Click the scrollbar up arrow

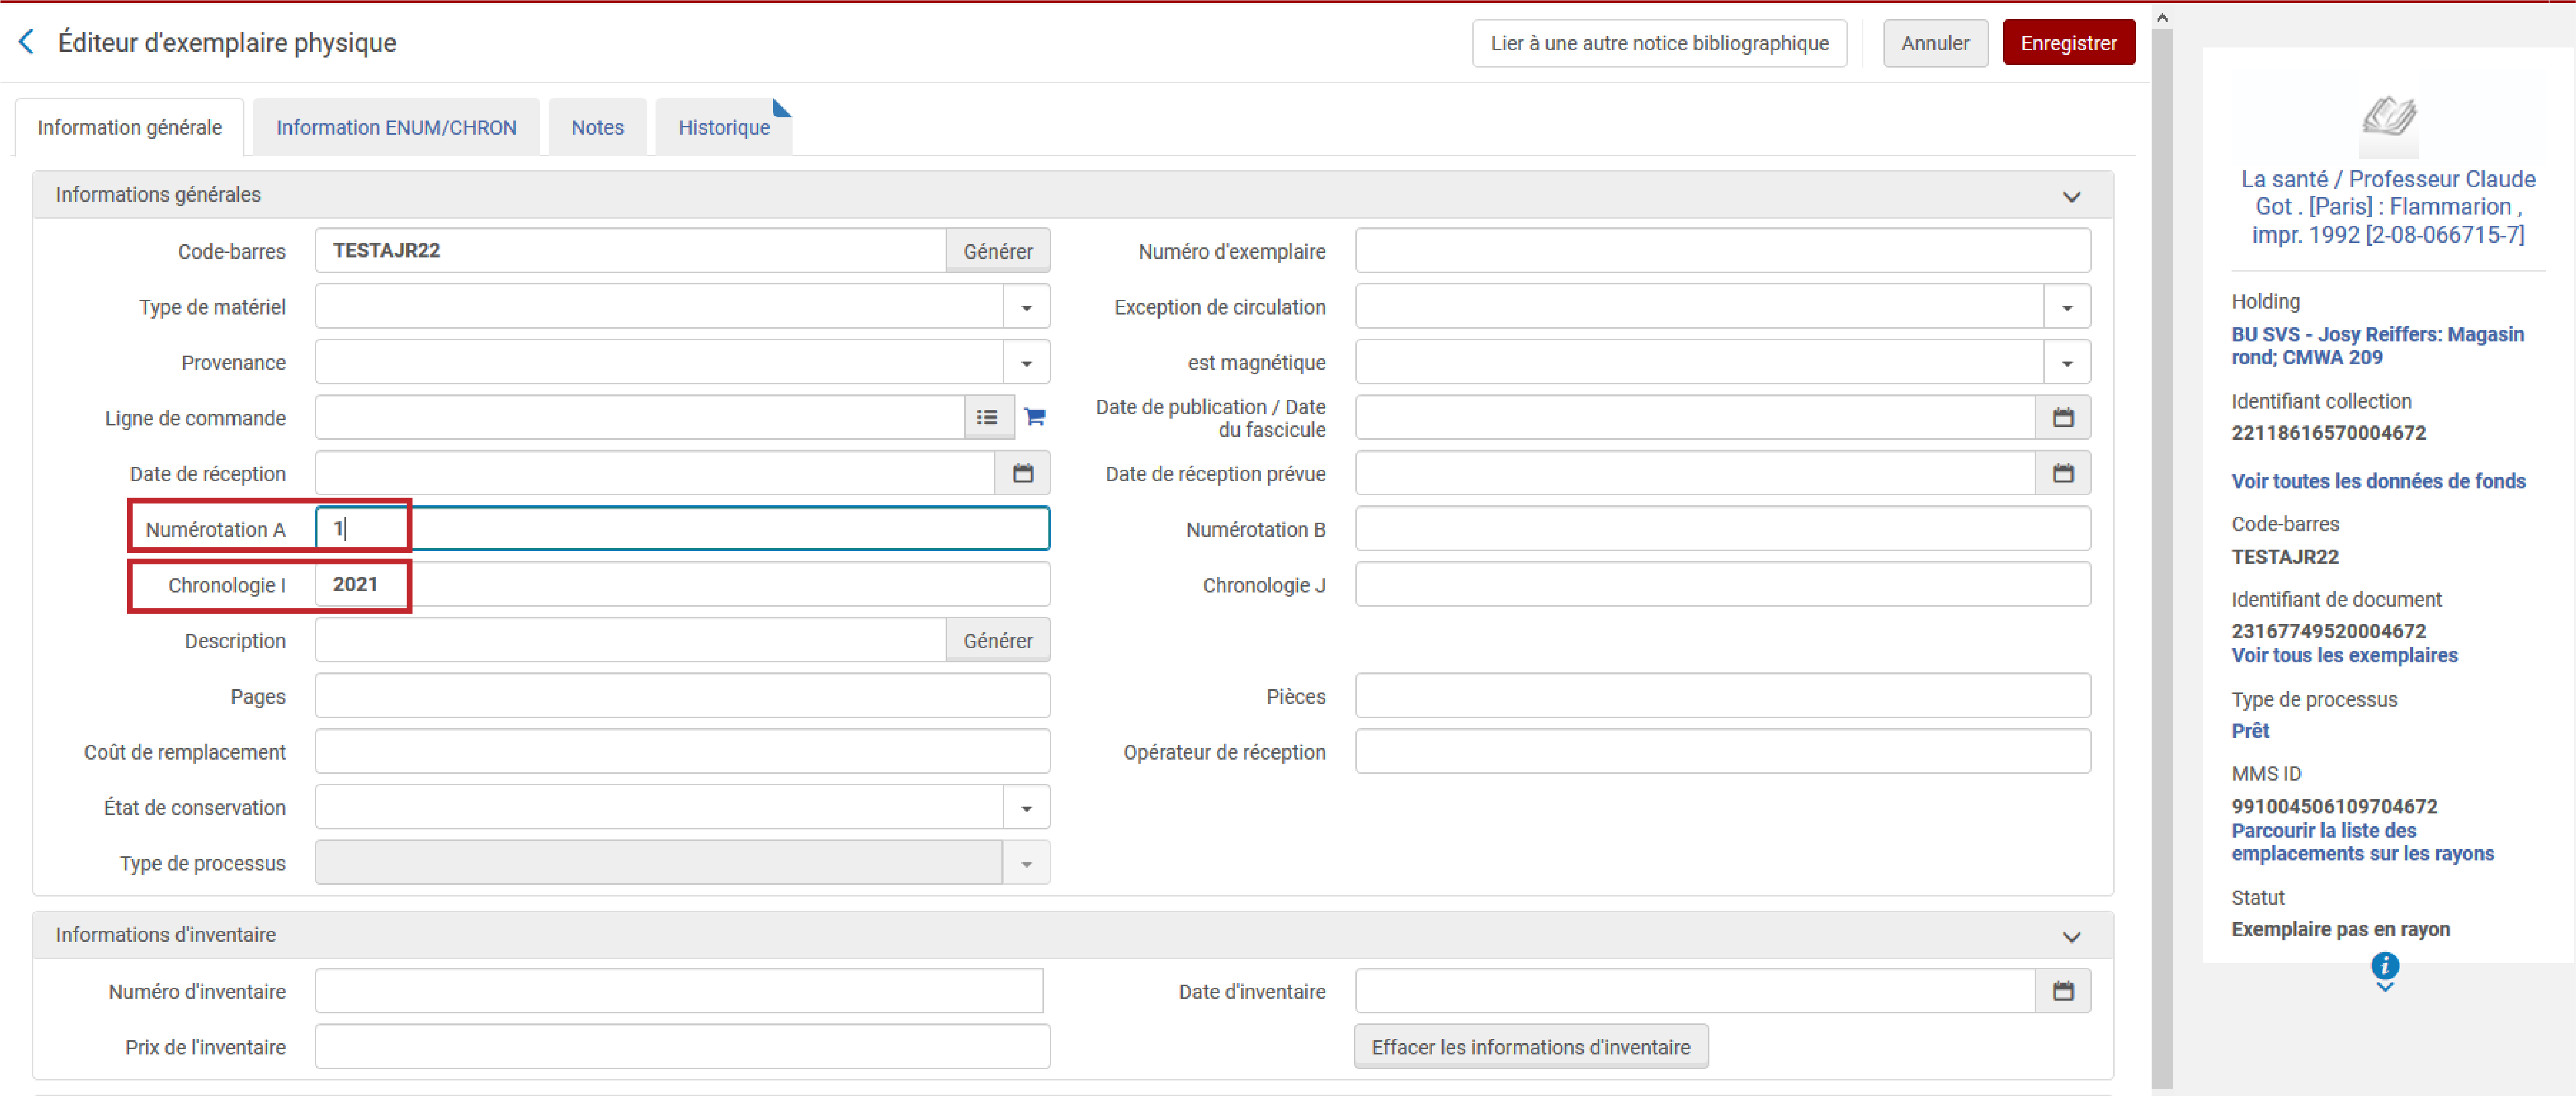pyautogui.click(x=2162, y=17)
